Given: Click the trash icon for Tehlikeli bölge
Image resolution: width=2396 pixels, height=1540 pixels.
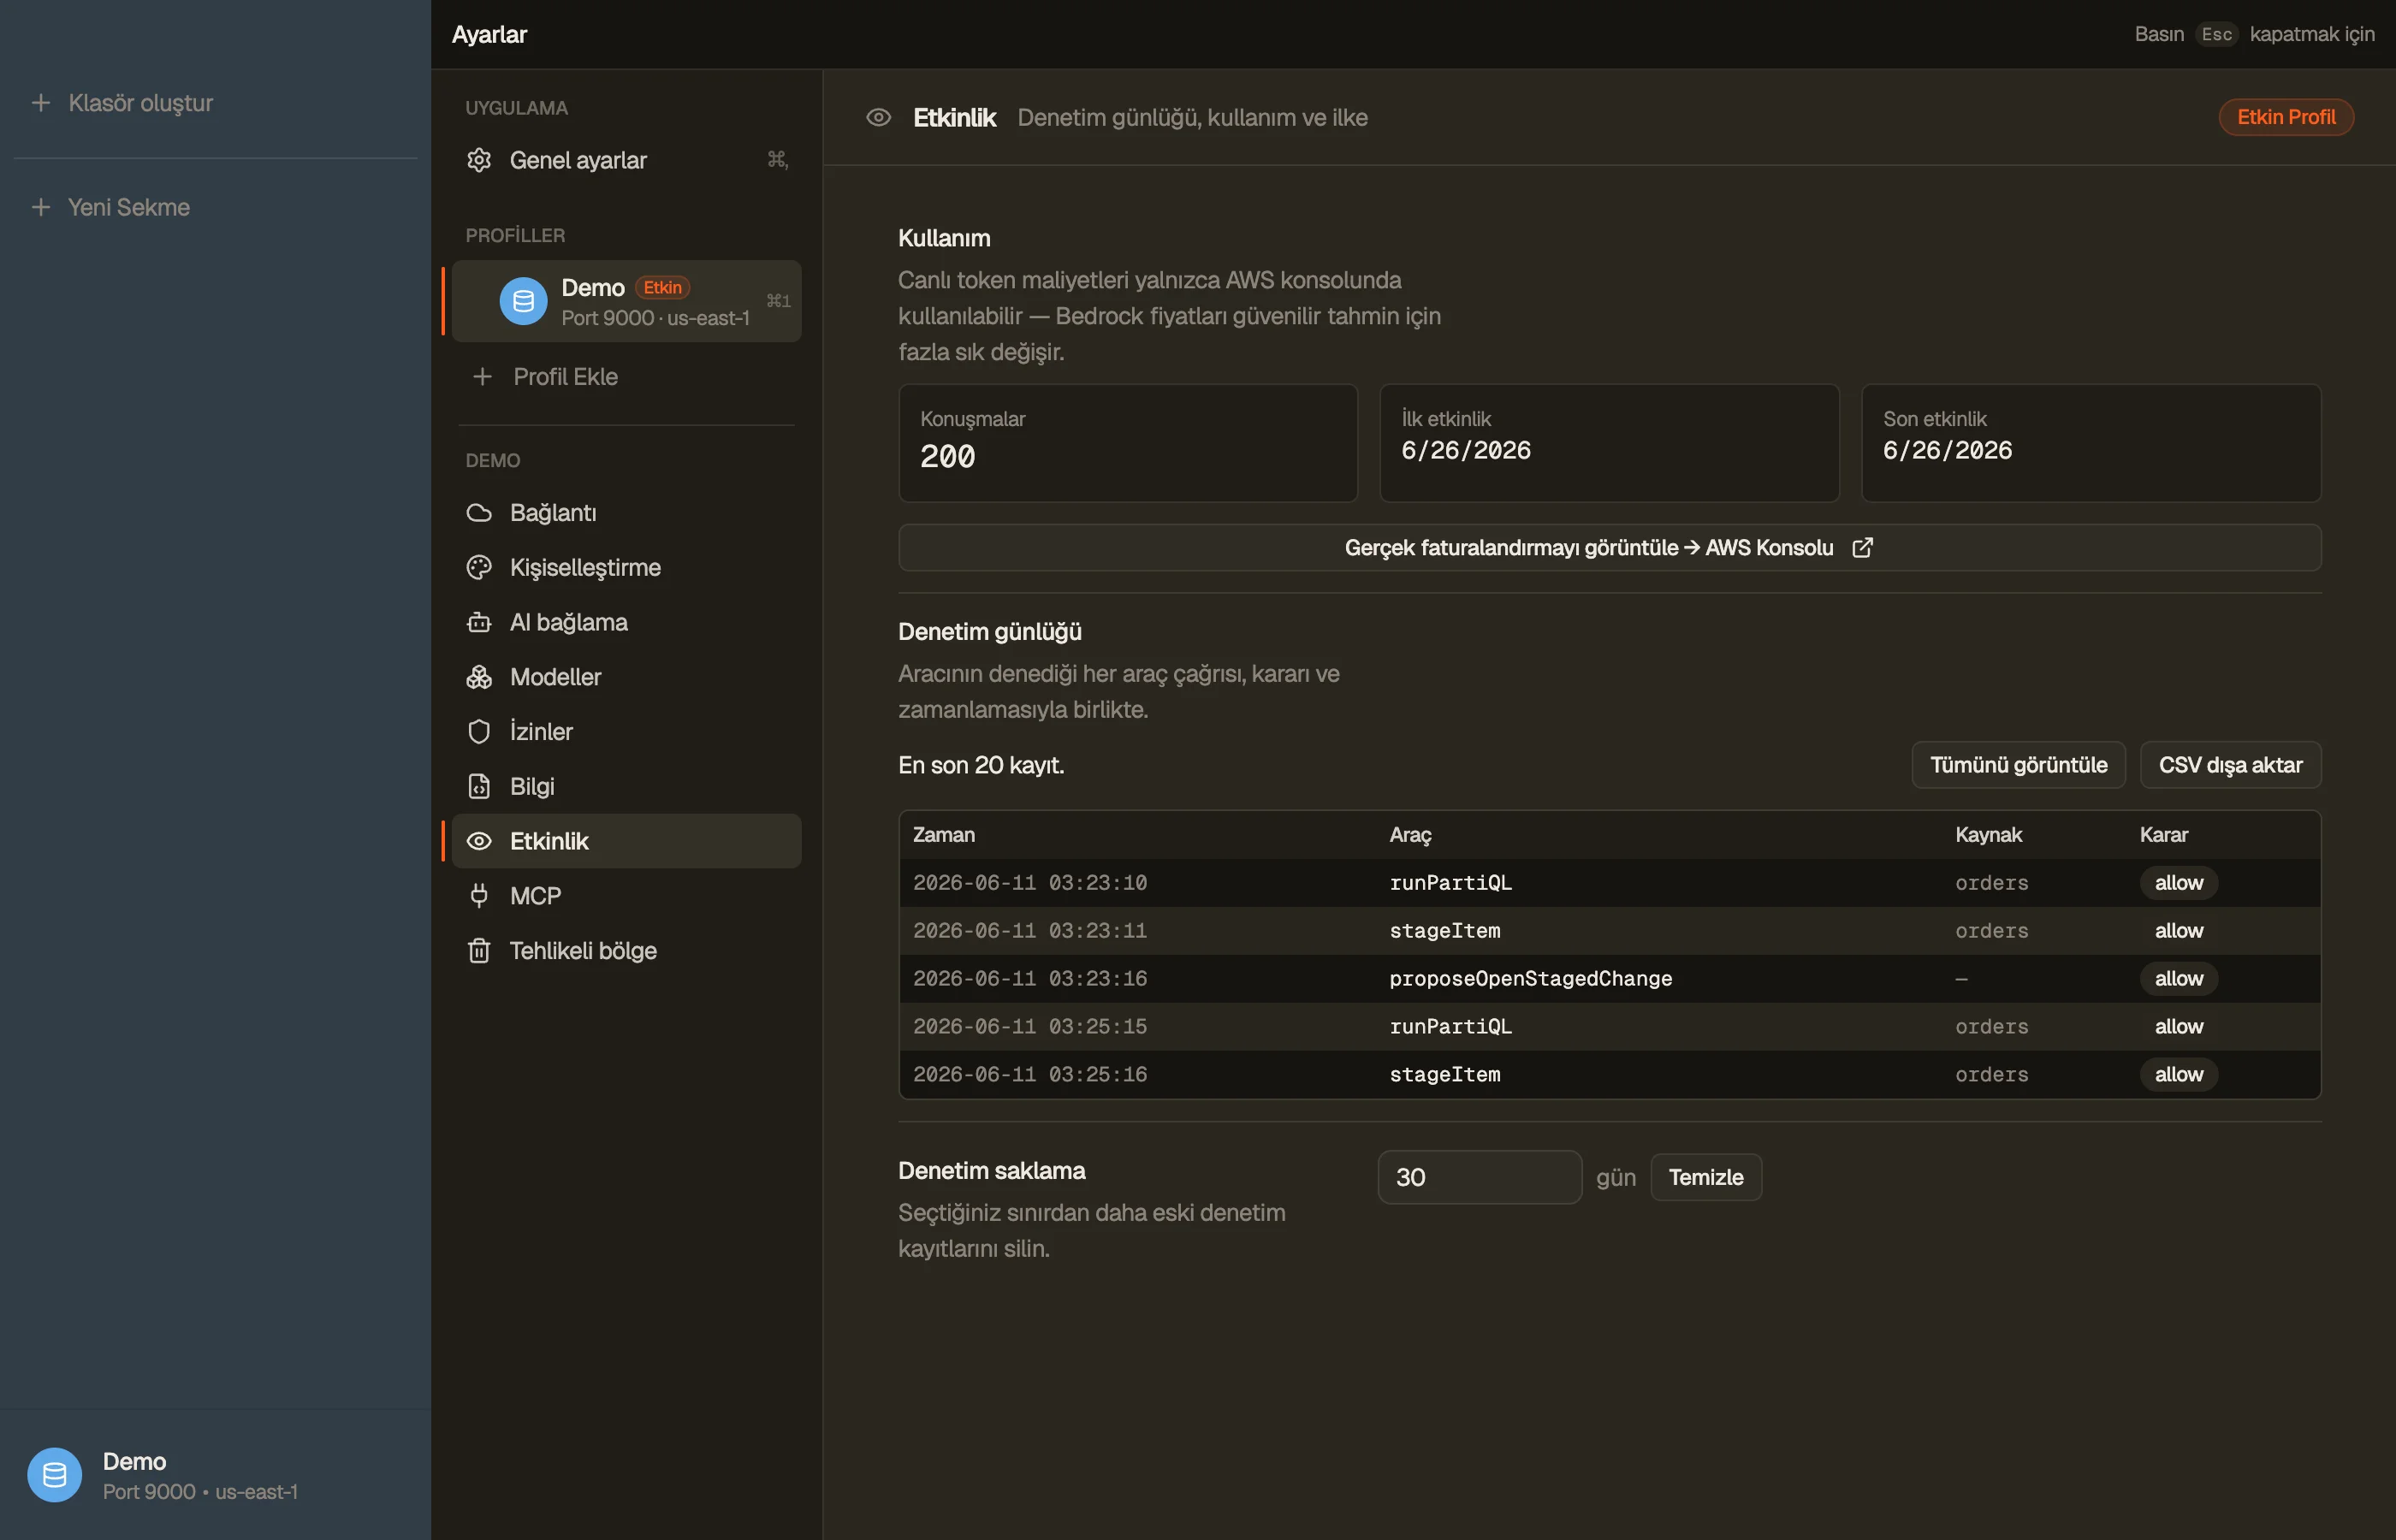Looking at the screenshot, I should tap(479, 950).
